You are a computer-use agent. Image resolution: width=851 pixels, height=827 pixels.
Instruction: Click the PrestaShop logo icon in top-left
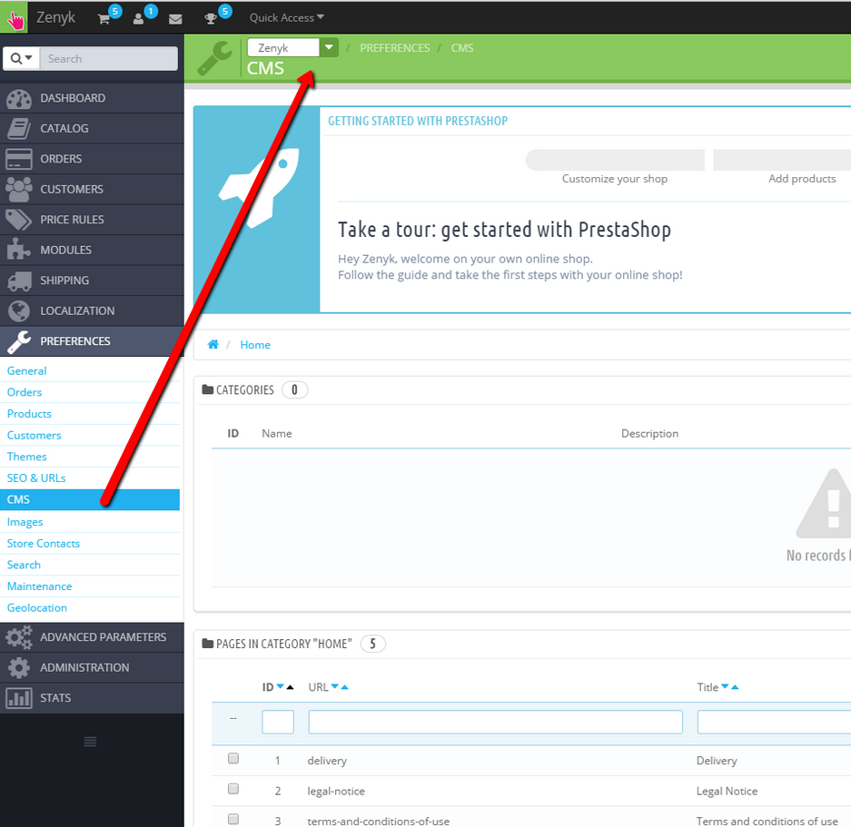(x=14, y=18)
